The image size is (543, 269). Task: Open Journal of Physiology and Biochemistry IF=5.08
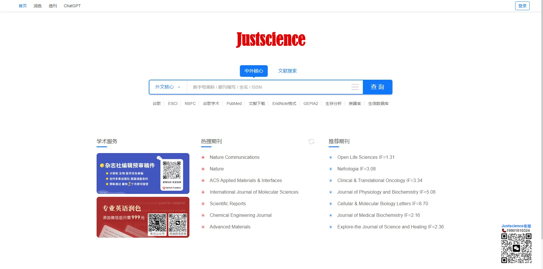[x=386, y=192]
